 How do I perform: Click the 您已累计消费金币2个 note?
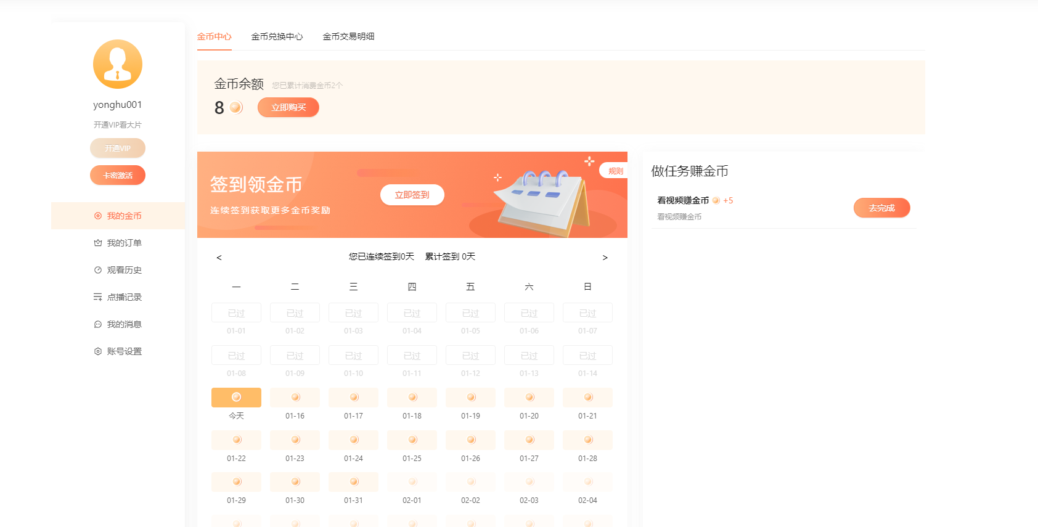(x=308, y=86)
